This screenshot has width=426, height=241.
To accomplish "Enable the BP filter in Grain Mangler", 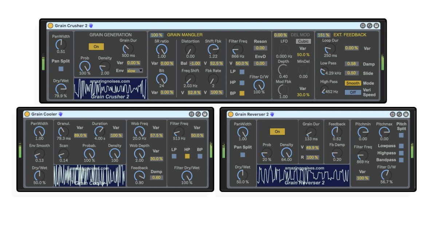I will coord(242,93).
